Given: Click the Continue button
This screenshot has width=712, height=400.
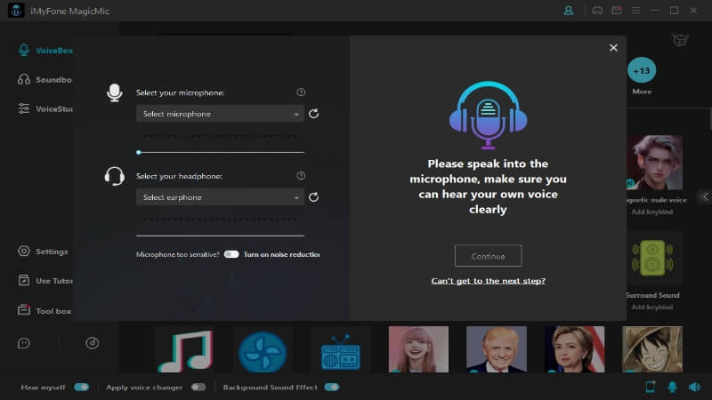Looking at the screenshot, I should tap(488, 256).
